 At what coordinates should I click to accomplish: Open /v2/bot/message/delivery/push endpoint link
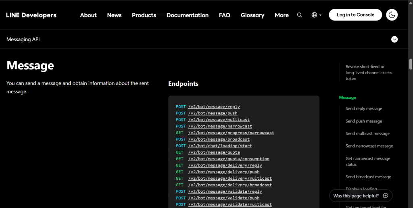click(x=224, y=172)
